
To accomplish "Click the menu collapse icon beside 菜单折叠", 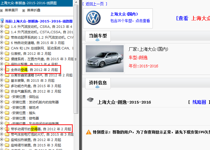I will 23,10.
